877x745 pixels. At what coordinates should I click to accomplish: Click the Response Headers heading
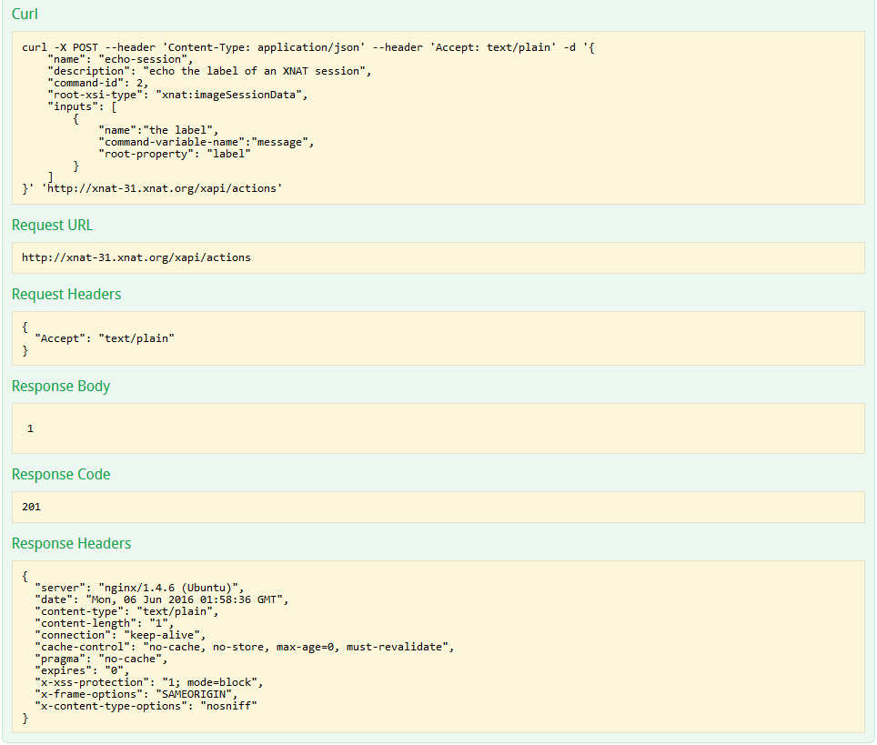click(x=71, y=544)
